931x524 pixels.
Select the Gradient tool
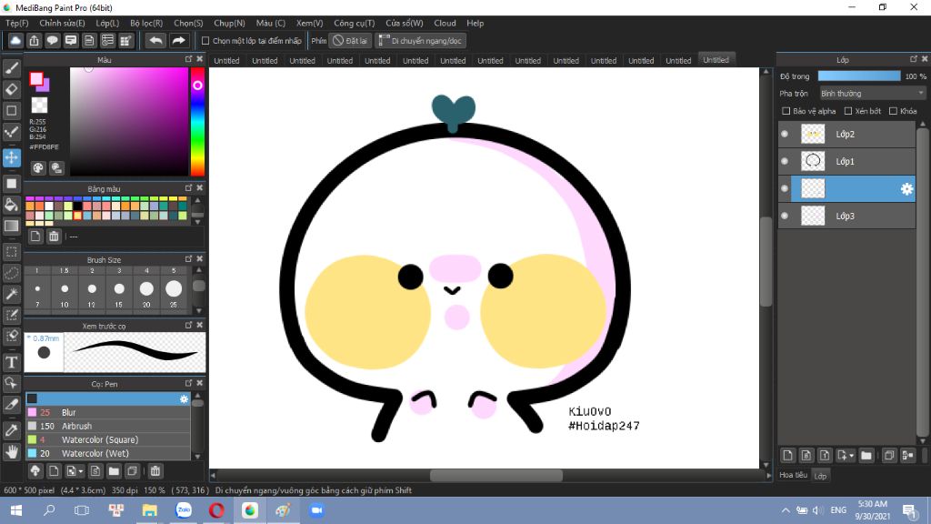pyautogui.click(x=11, y=226)
